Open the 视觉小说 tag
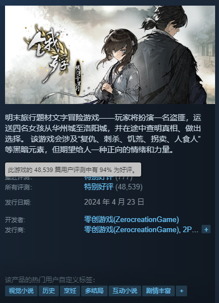 click(21, 291)
